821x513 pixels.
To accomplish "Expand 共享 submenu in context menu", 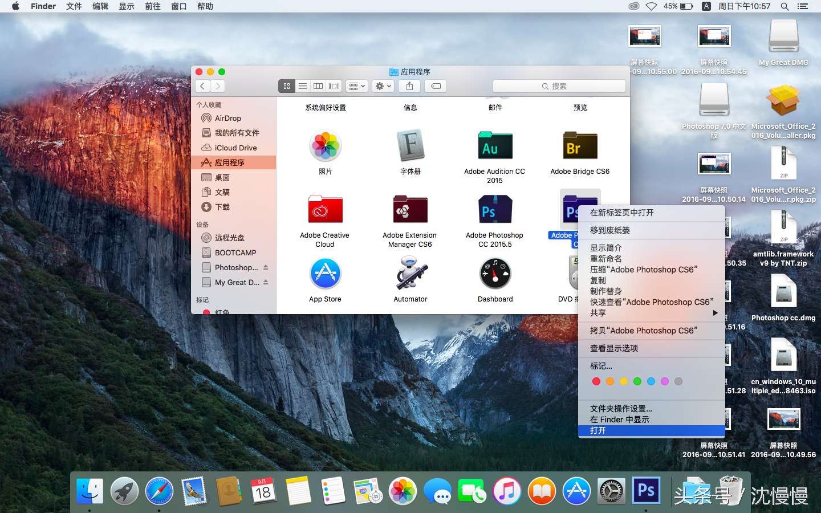I will [x=651, y=313].
